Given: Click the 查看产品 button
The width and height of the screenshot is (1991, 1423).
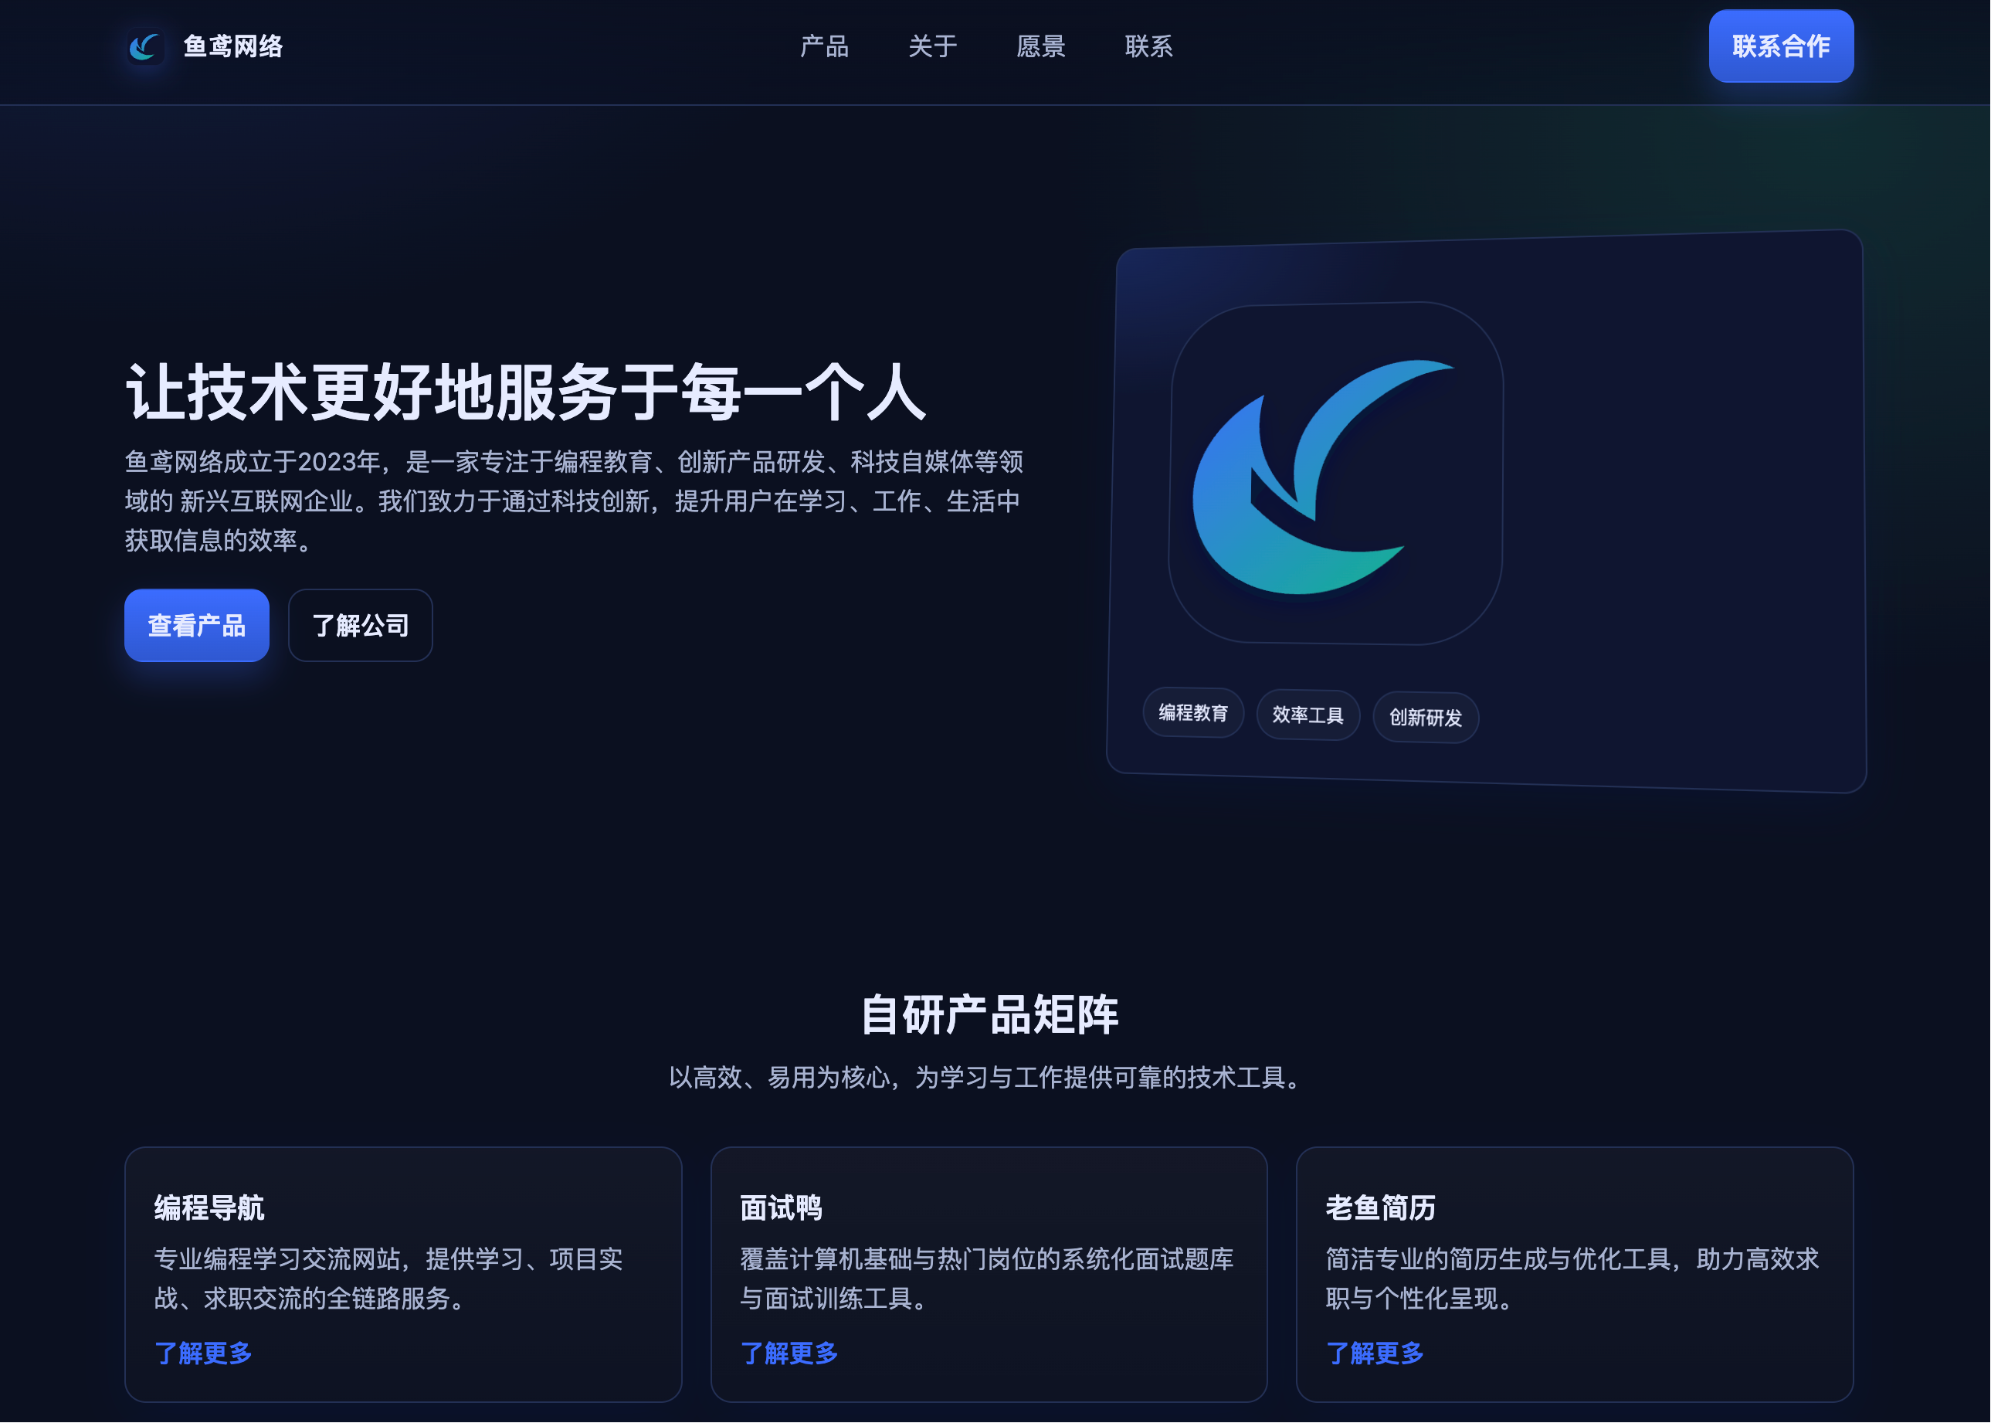Looking at the screenshot, I should click(196, 626).
